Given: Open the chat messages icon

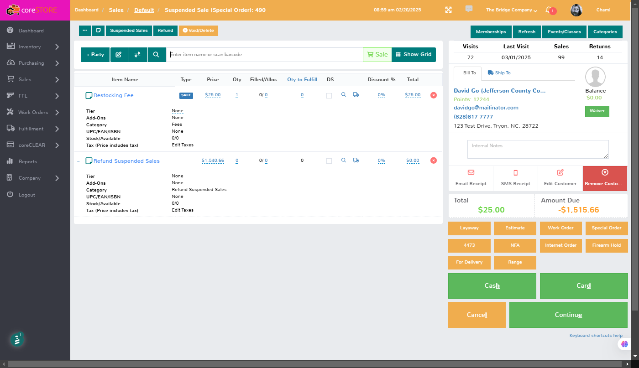Looking at the screenshot, I should (x=469, y=9).
